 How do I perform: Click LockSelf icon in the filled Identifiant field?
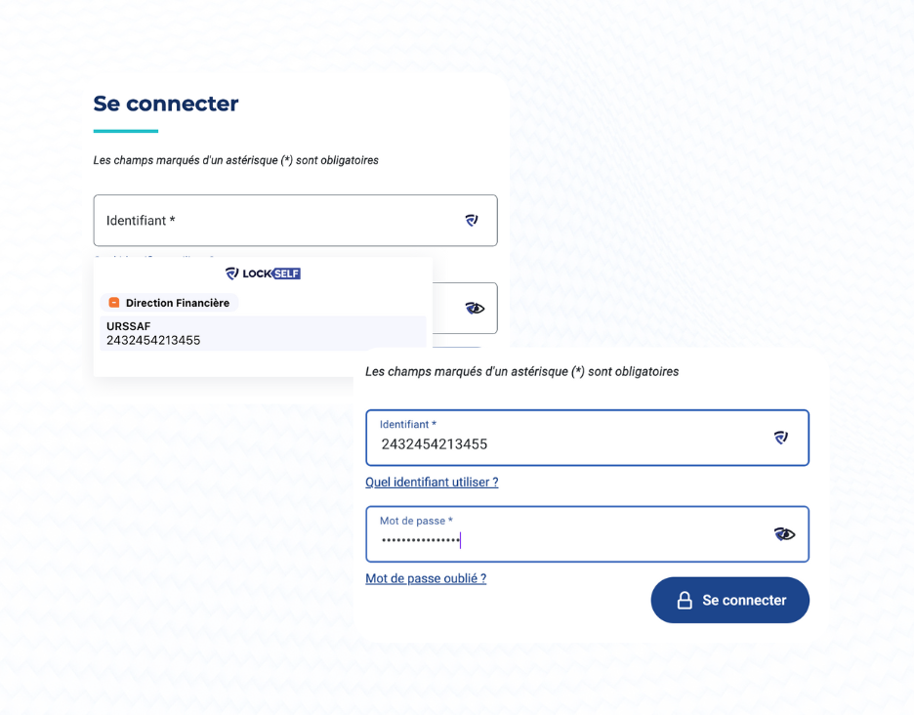coord(781,438)
